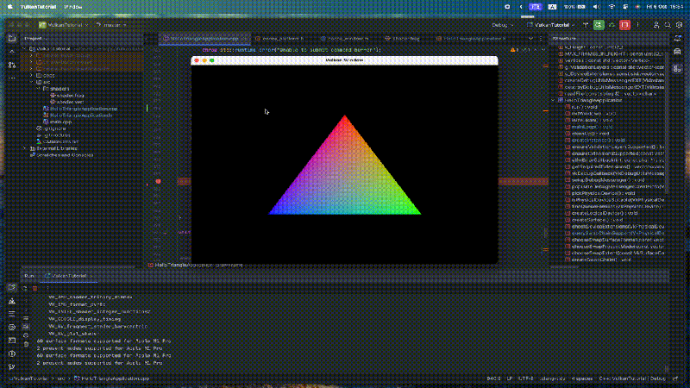Click the red Stop button in main toolbar
Image resolution: width=690 pixels, height=388 pixels.
624,25
